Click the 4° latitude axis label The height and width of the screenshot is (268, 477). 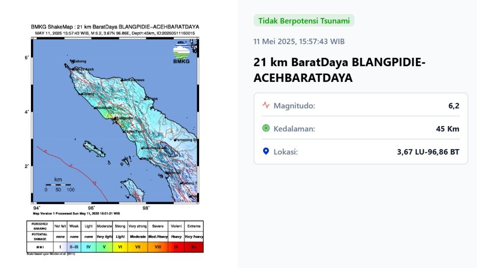(27, 112)
